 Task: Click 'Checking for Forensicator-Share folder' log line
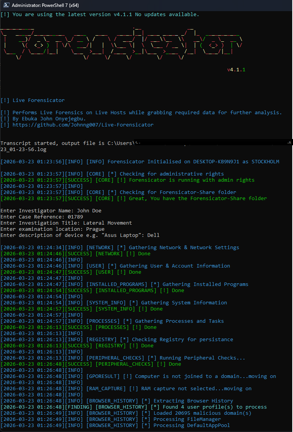click(118, 192)
